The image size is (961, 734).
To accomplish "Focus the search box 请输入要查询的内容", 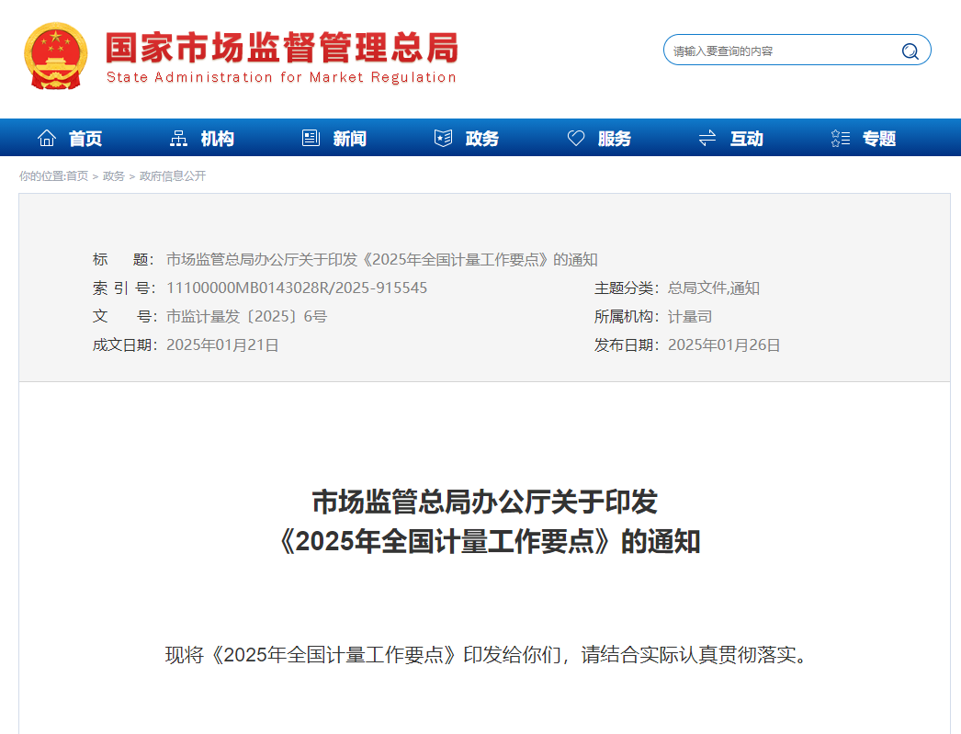I will tap(781, 51).
